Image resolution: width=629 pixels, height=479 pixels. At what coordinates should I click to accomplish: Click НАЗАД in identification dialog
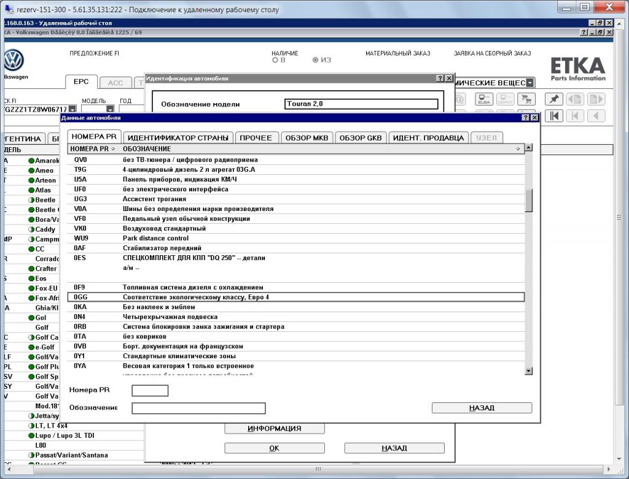click(394, 448)
